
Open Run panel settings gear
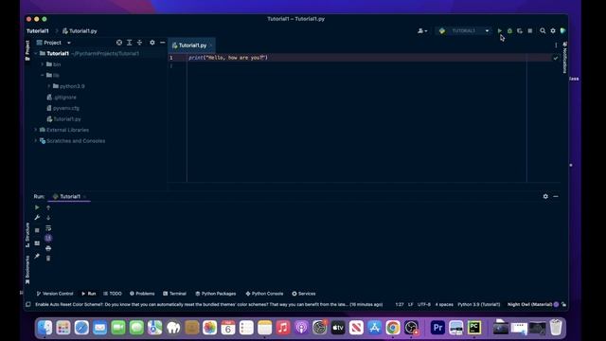click(x=545, y=196)
